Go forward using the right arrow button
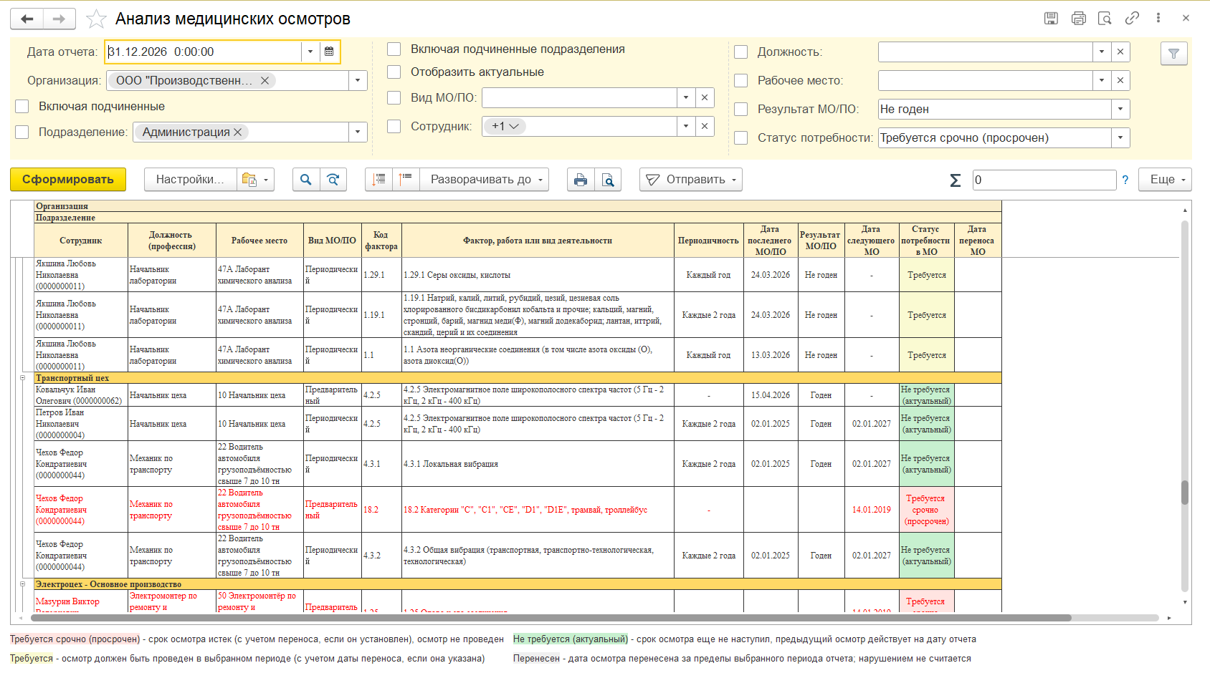 click(59, 19)
